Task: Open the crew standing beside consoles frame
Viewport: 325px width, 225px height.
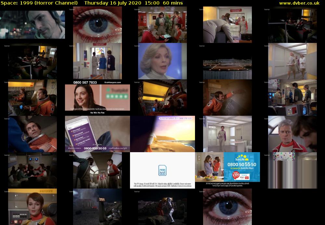Action: [292, 98]
